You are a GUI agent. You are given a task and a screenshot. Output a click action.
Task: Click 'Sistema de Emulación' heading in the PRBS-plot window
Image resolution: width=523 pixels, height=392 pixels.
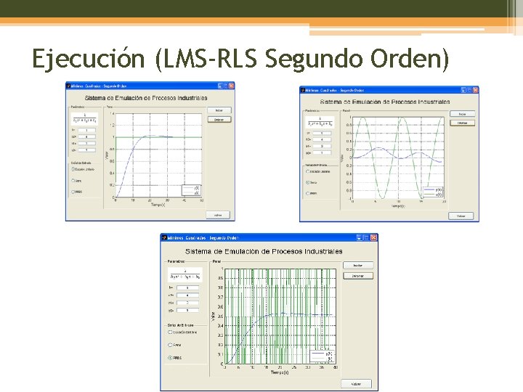pos(264,251)
